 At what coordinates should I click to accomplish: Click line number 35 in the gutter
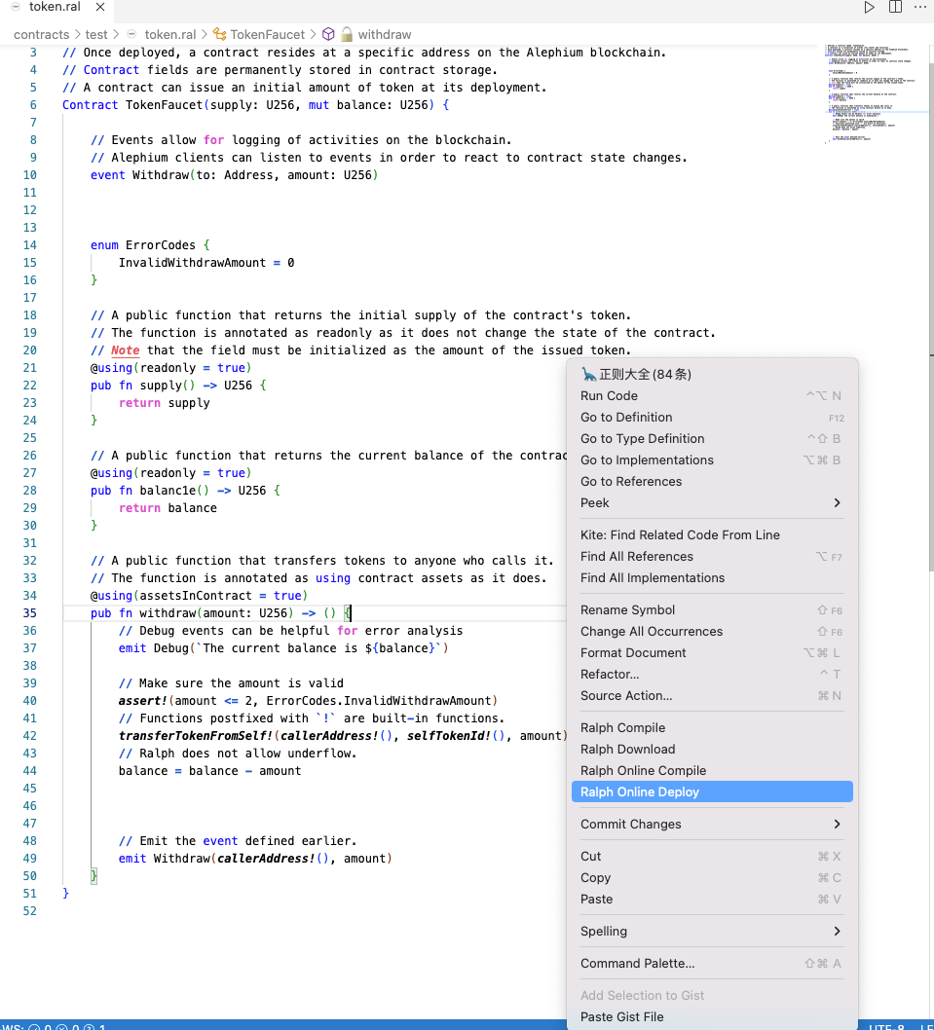[x=29, y=613]
